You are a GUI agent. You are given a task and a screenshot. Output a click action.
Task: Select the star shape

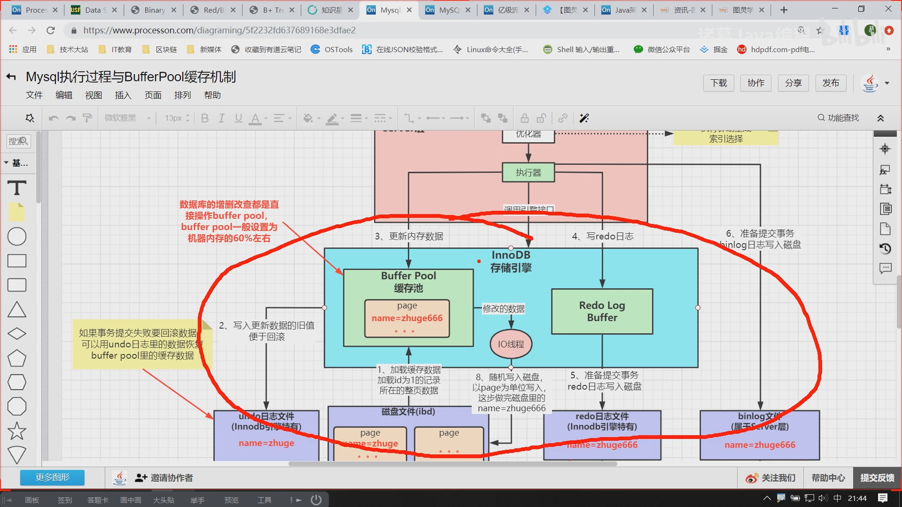[17, 431]
